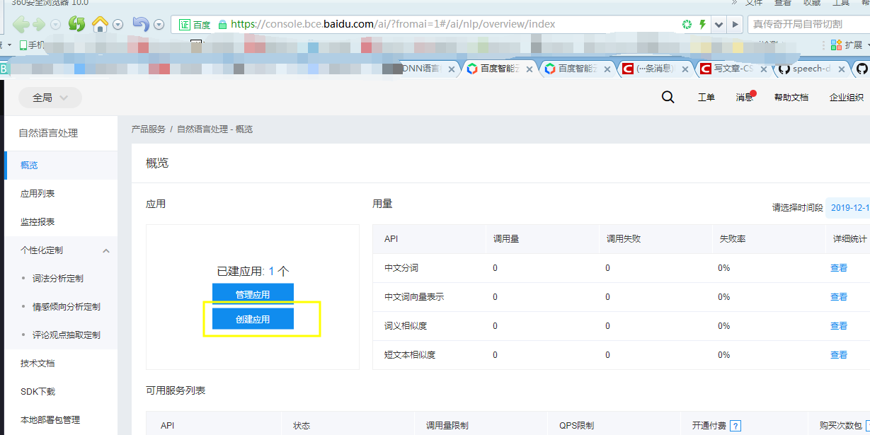Click 查看 for 中文词向量表示 row

pyautogui.click(x=839, y=297)
